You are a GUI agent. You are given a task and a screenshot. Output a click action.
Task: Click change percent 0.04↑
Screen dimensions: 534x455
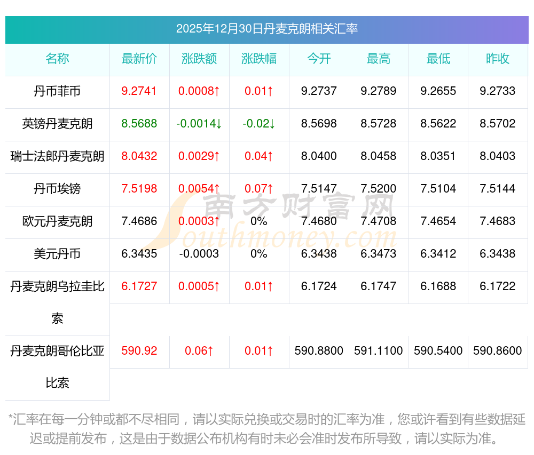click(259, 156)
